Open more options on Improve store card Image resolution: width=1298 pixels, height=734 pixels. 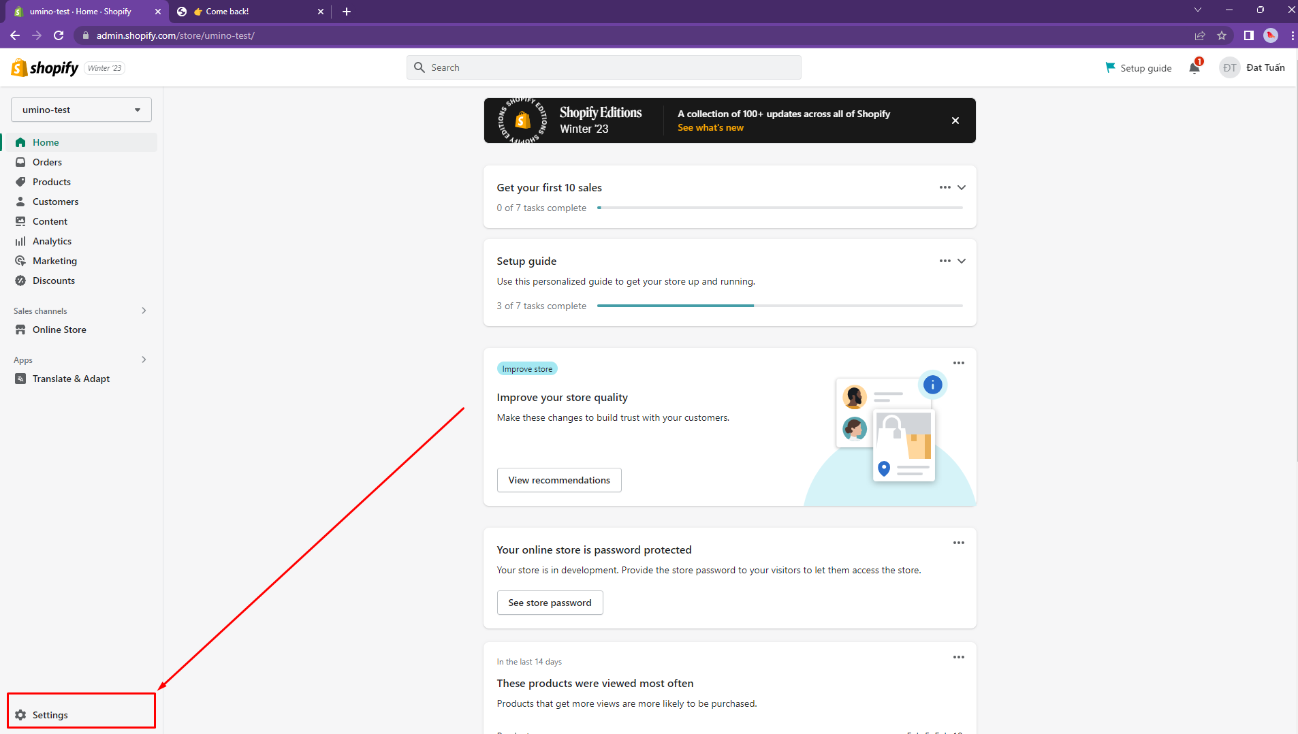(959, 363)
